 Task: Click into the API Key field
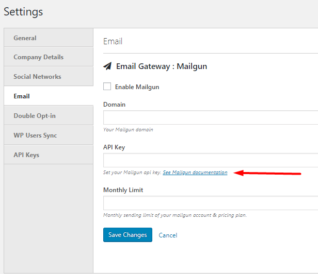[x=211, y=160]
